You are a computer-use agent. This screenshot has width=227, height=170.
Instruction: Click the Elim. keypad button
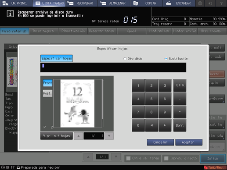[180, 85]
